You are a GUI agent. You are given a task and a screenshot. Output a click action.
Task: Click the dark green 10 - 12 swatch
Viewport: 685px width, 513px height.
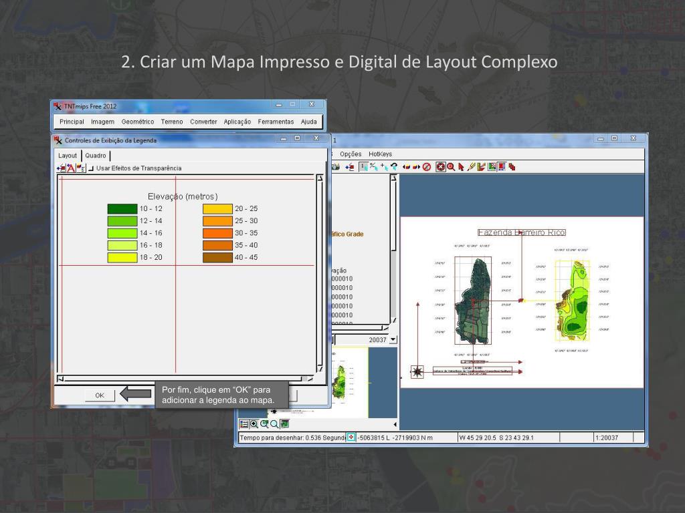(x=122, y=209)
